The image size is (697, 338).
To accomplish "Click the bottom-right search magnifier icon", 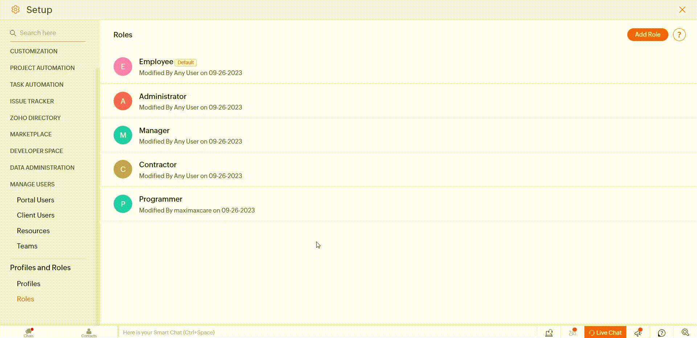I will [x=685, y=332].
